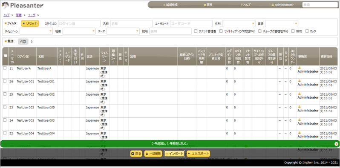This screenshot has width=340, height=168.
Task: Open the 組織 filter dropdown
Action: pyautogui.click(x=79, y=31)
